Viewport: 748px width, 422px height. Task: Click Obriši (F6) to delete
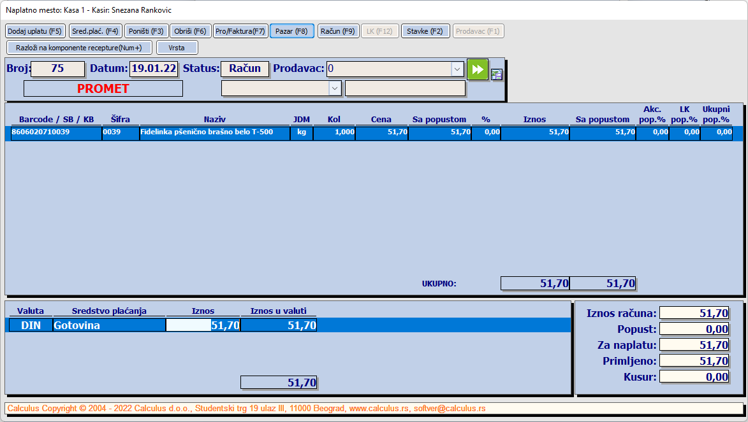tap(190, 31)
